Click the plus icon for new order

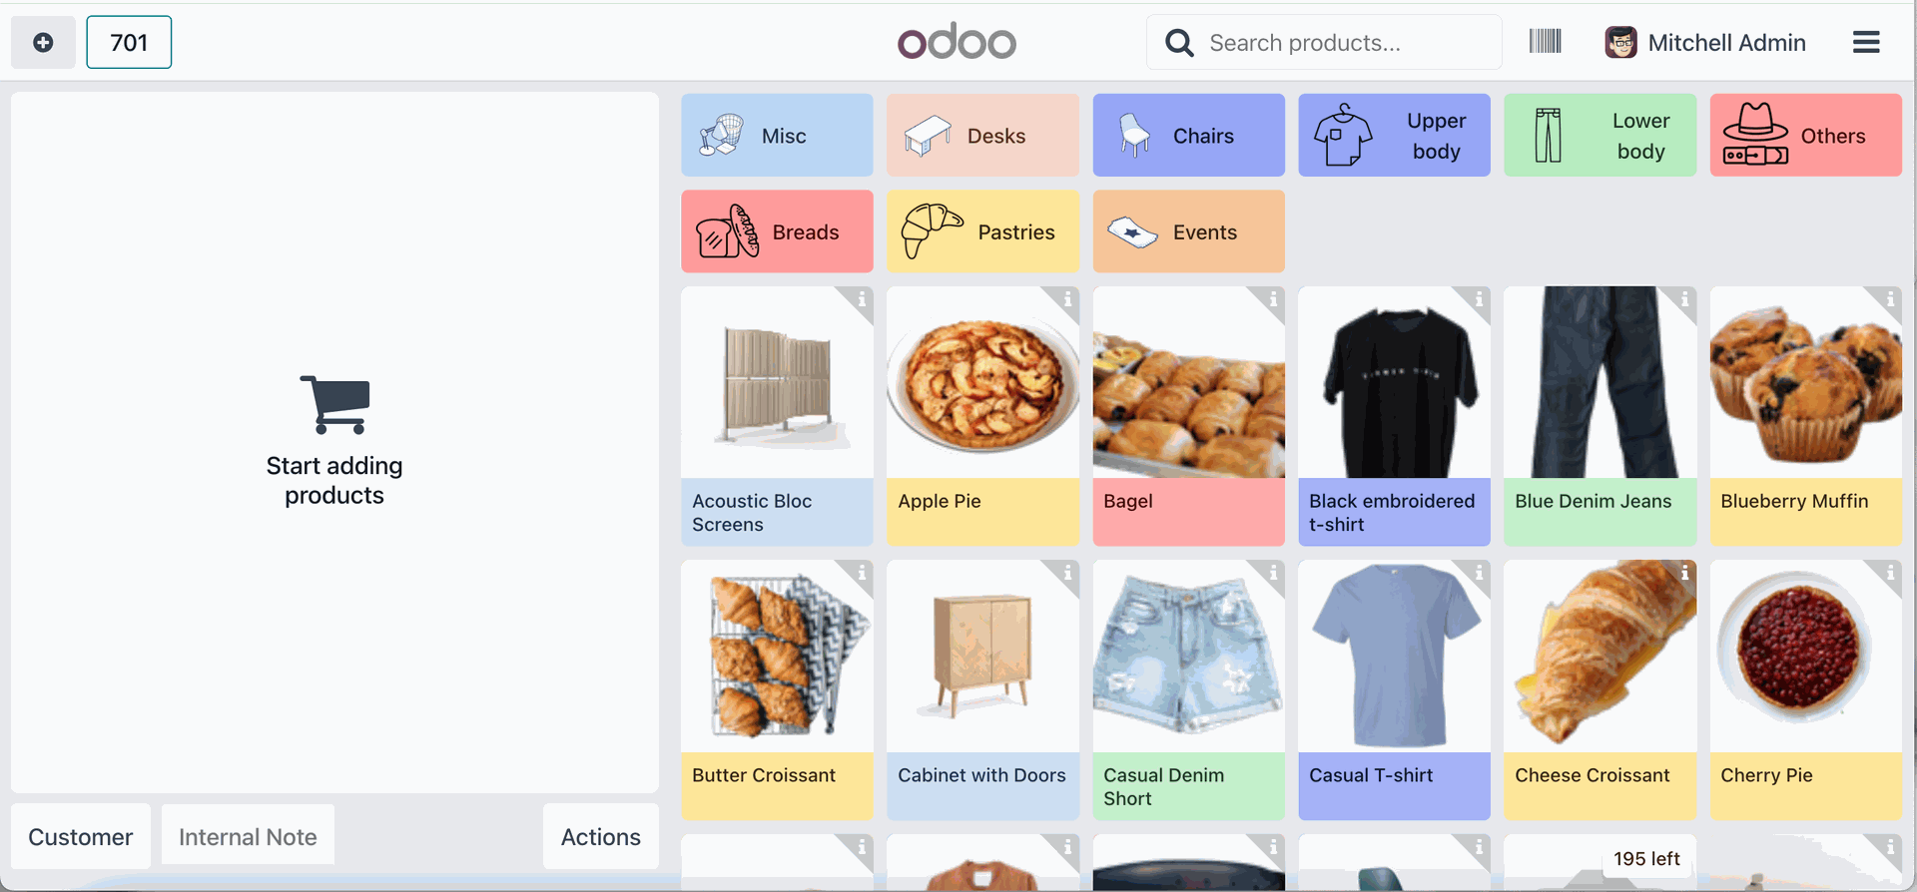[43, 42]
